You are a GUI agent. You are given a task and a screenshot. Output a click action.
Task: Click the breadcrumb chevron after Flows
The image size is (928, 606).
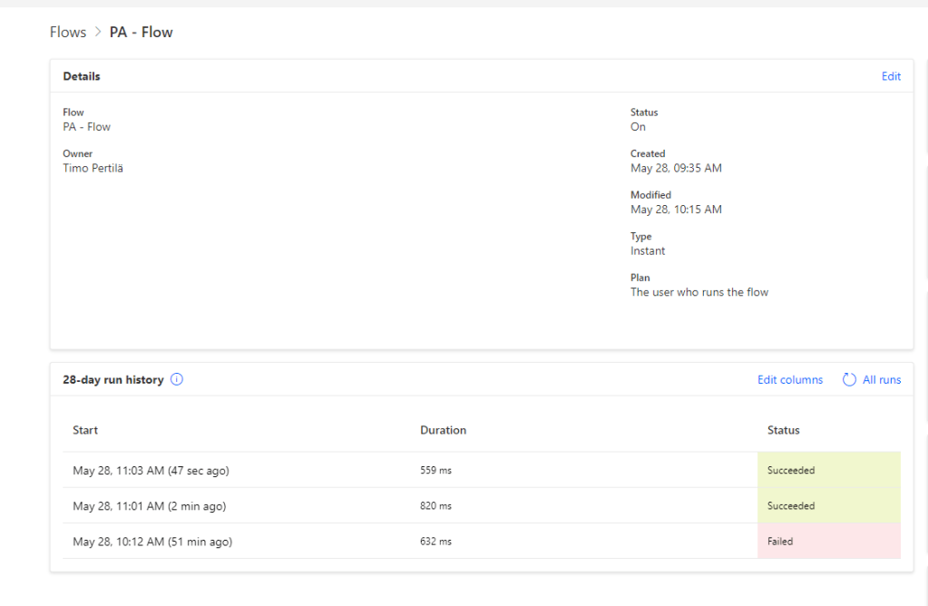[x=98, y=33]
